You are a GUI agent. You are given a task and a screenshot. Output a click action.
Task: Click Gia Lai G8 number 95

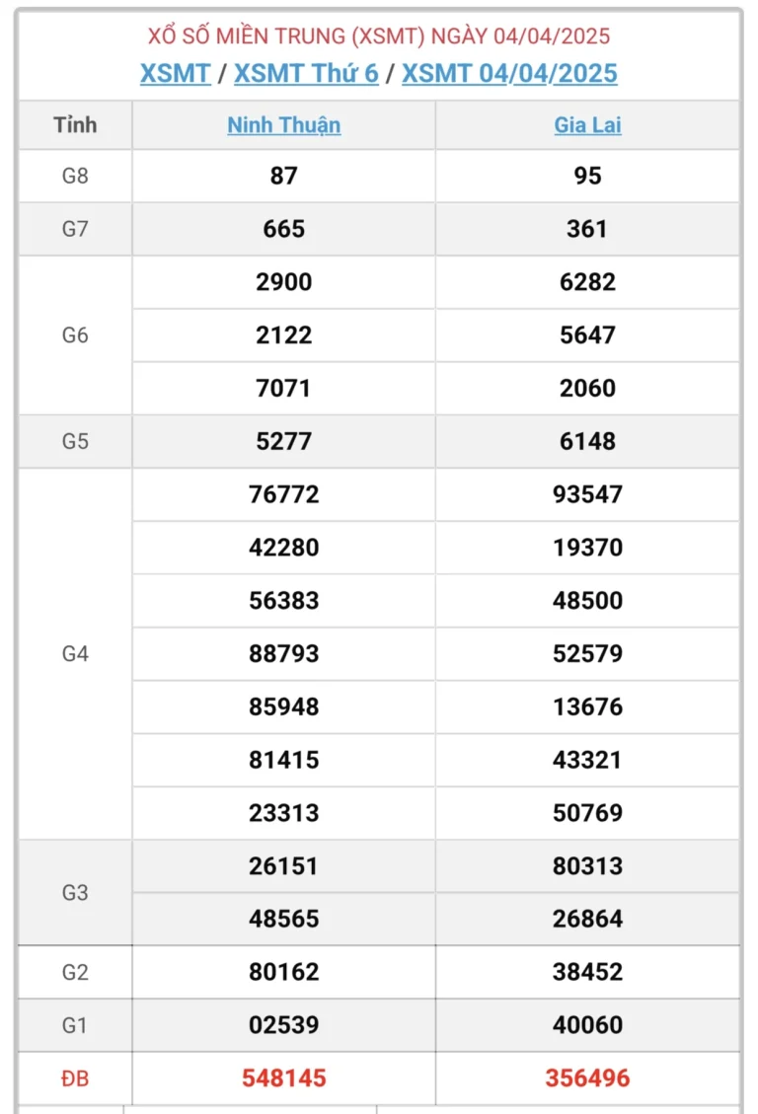(587, 176)
